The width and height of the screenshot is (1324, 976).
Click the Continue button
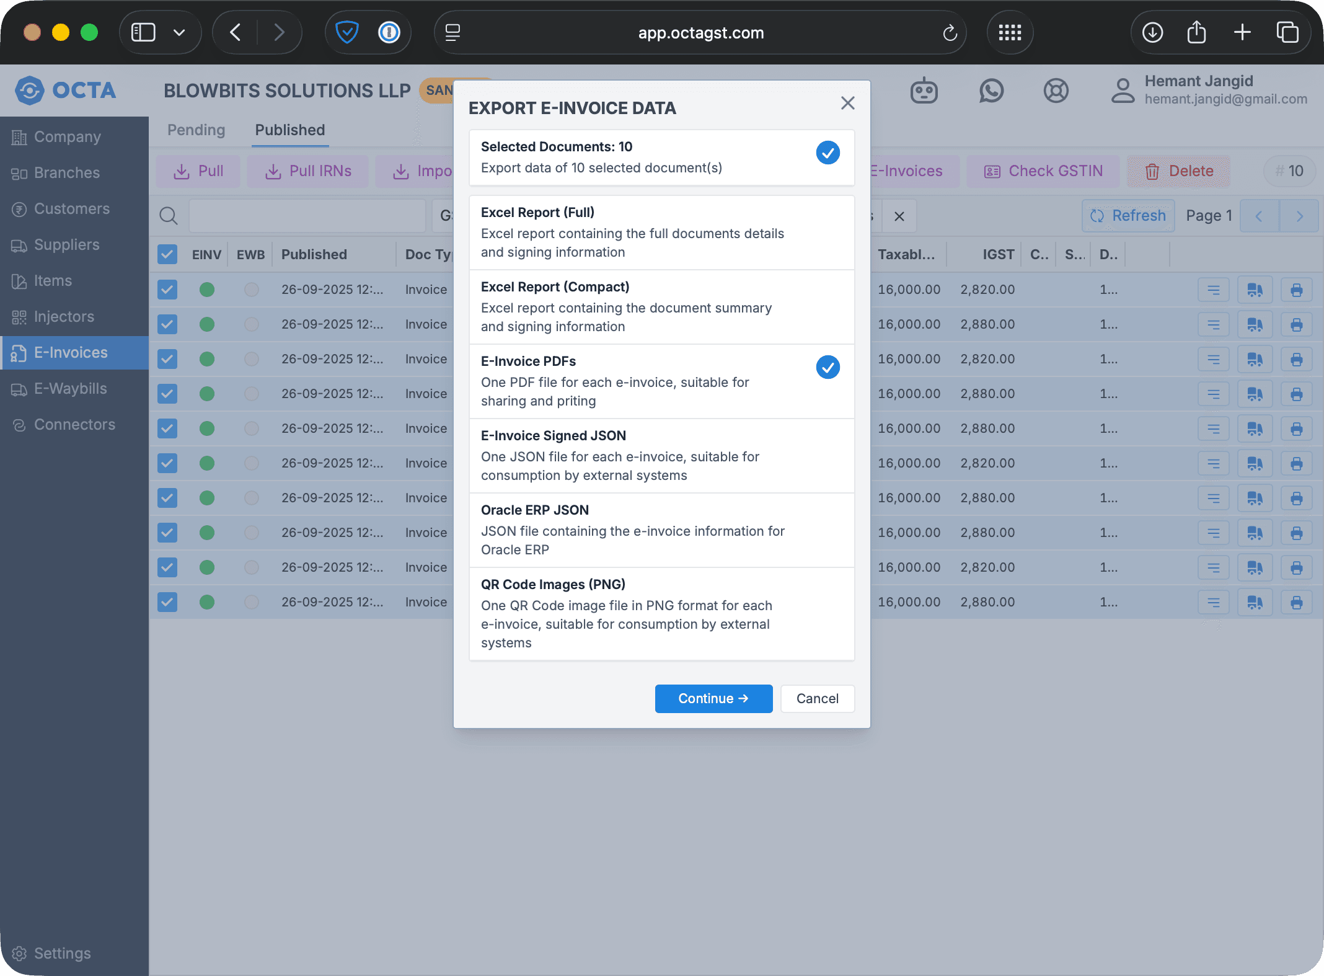tap(713, 699)
